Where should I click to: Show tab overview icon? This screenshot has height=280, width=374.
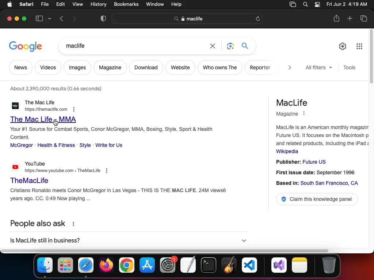click(363, 18)
